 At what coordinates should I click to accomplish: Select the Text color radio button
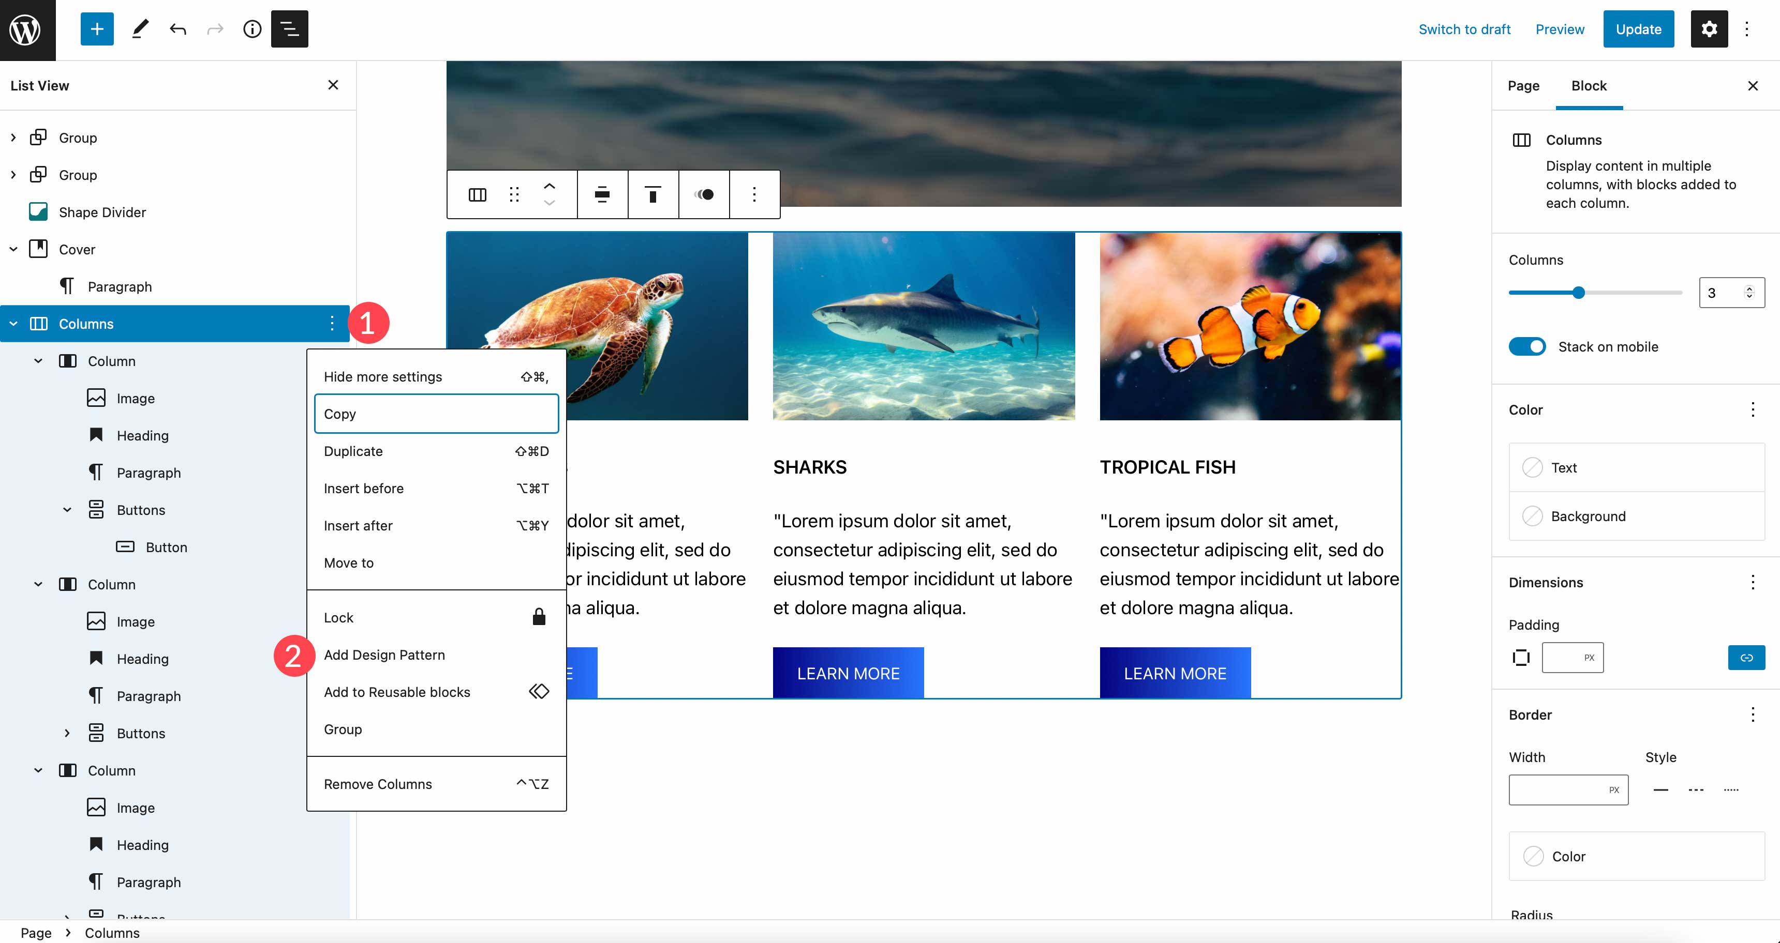click(1533, 467)
